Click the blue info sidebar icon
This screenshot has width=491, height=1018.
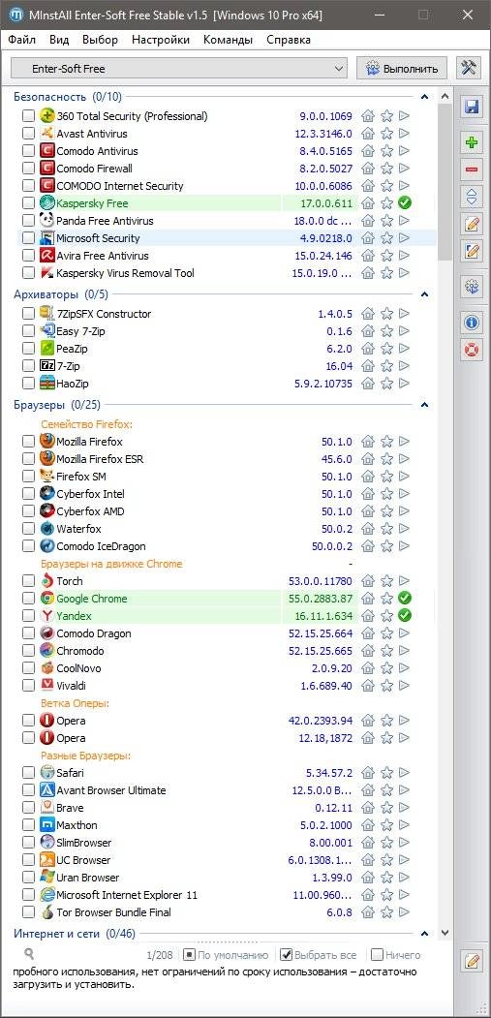point(472,322)
